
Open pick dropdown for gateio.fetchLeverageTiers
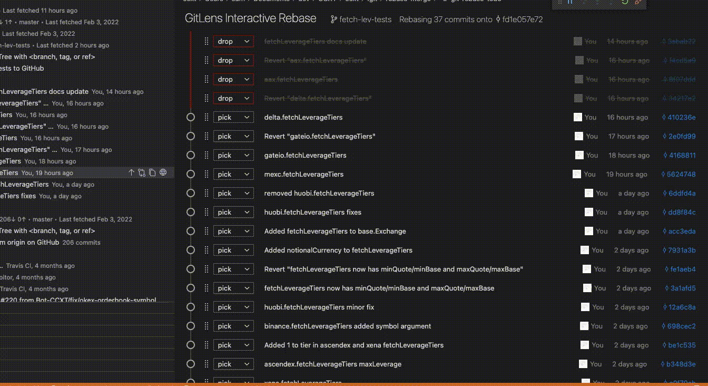coord(233,155)
